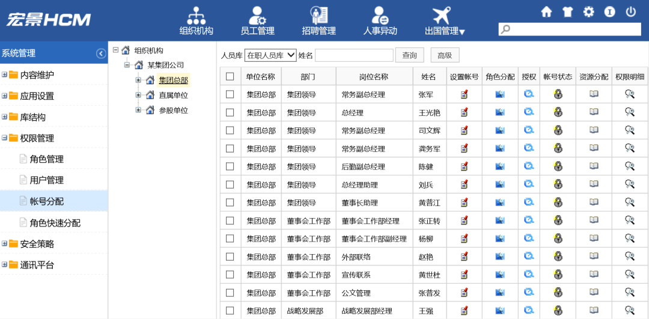
Task: Click 帐号状态 lock icon for 司文辉
Action: pyautogui.click(x=558, y=130)
